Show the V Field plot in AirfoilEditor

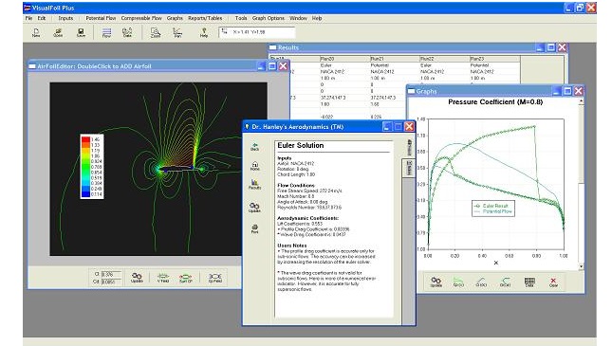click(163, 278)
